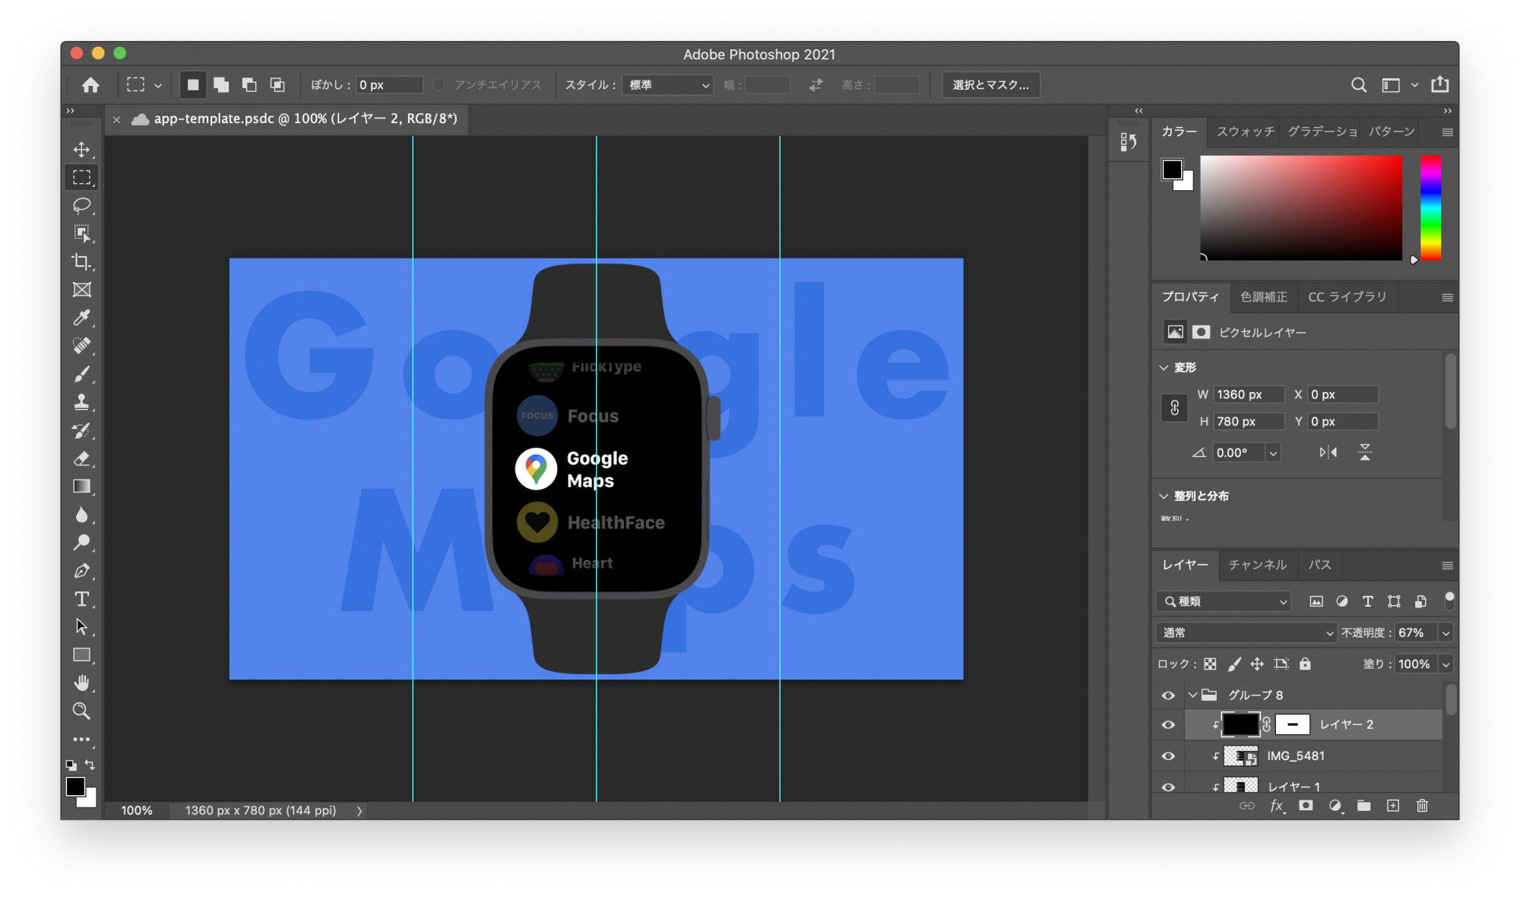Hide the グループ 8 layer group
The image size is (1520, 900).
[x=1168, y=695]
